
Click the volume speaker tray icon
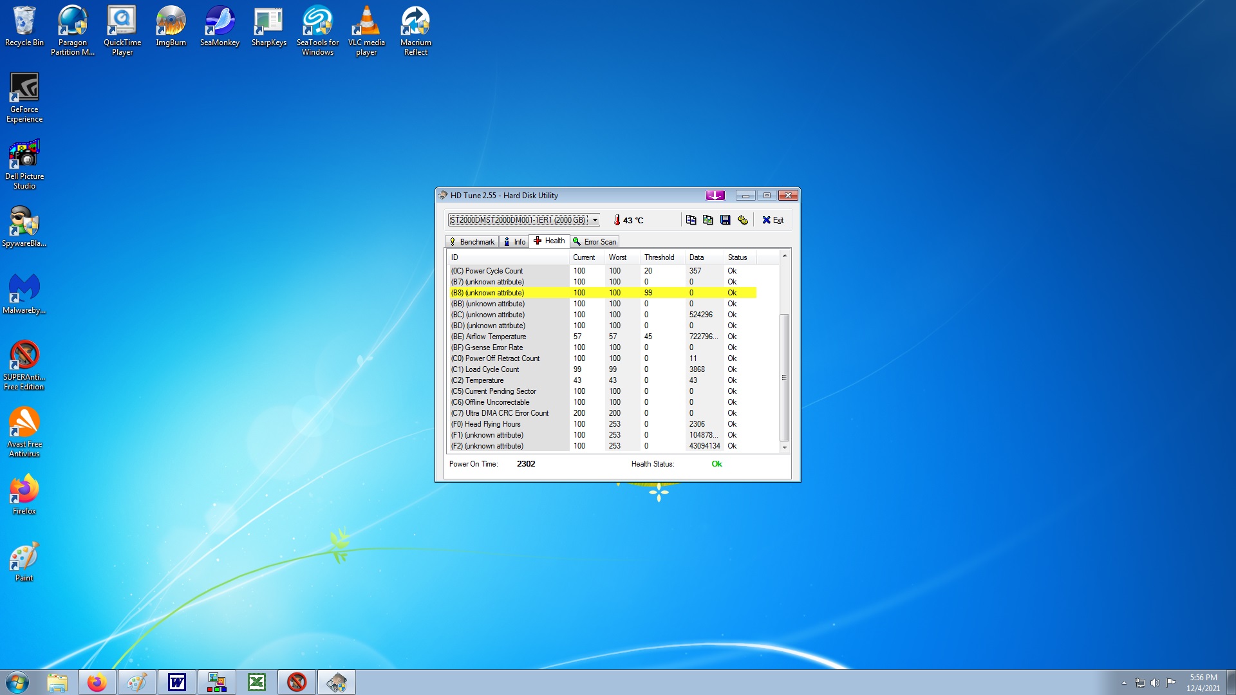coord(1155,683)
